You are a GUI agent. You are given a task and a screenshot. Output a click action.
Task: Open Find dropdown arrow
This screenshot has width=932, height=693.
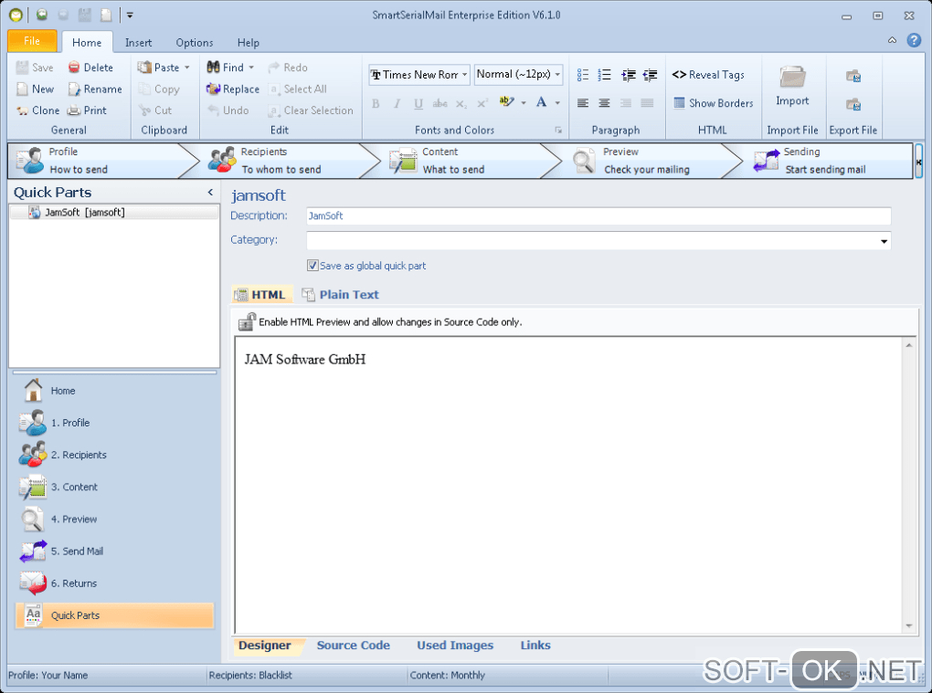(x=251, y=68)
